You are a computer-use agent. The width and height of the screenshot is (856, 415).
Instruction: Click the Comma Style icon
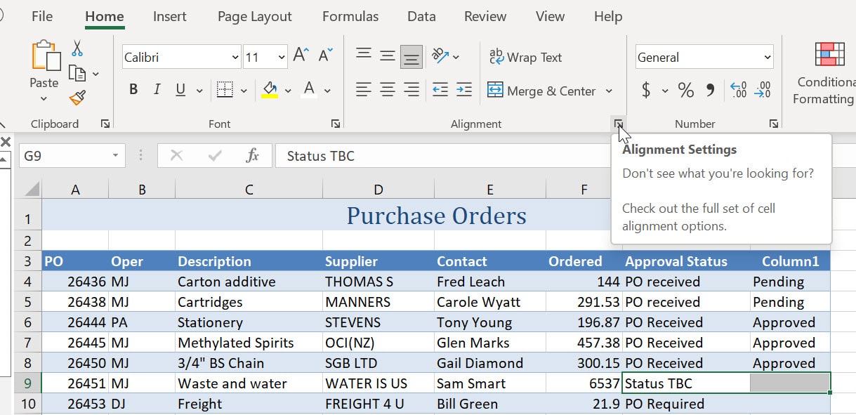point(710,90)
